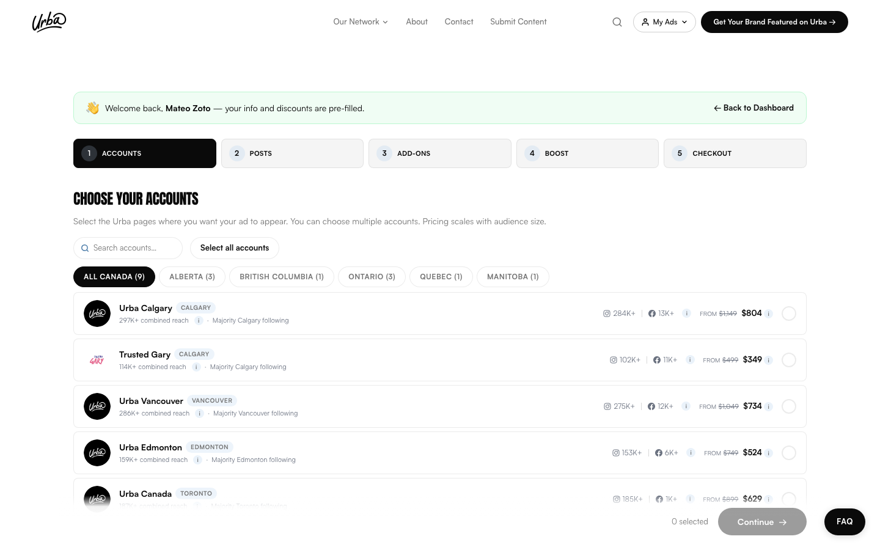
Task: Show price info next to $349
Action: pos(769,360)
